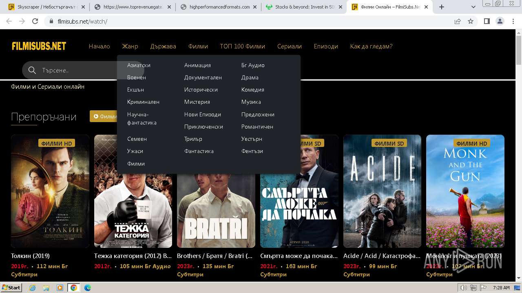Open Internet Explorer from the taskbar
Screen dimensions: 522x293
[x=33, y=288]
